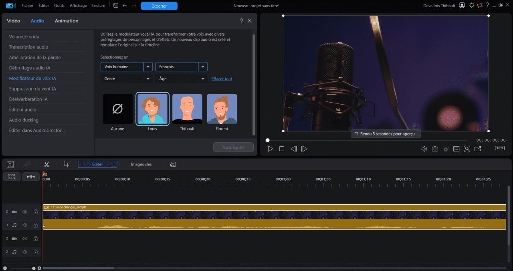Open the preview volume speaker icon
This screenshot has height=271, width=513.
424,149
